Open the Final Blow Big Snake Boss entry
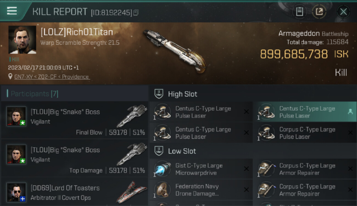 pyautogui.click(x=74, y=120)
